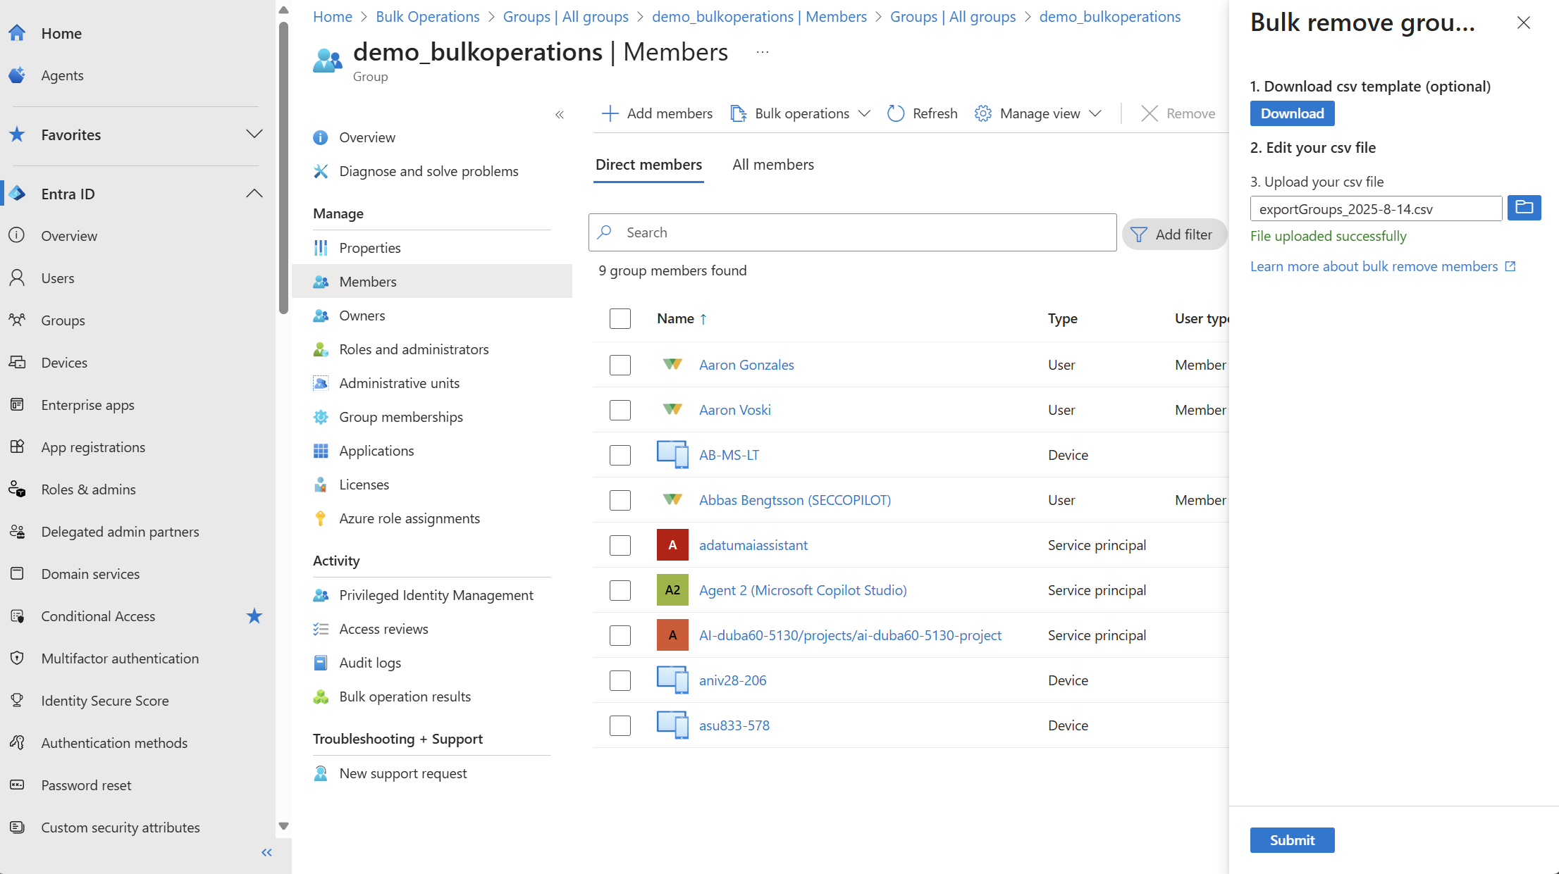Check the select-all members checkbox
Image resolution: width=1559 pixels, height=874 pixels.
click(x=620, y=318)
